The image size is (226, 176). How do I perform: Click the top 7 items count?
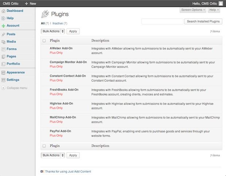215,31
